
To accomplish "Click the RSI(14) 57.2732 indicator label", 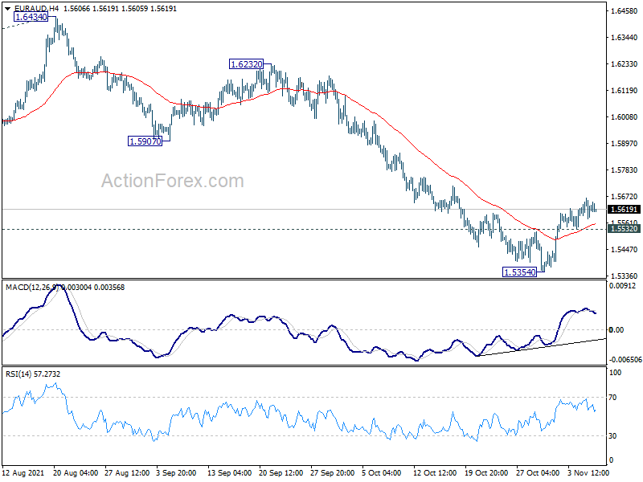I will pos(33,374).
